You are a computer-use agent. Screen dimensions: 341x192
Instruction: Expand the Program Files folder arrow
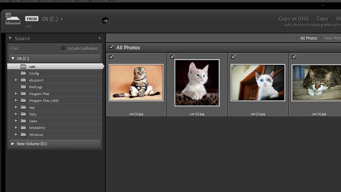16,93
